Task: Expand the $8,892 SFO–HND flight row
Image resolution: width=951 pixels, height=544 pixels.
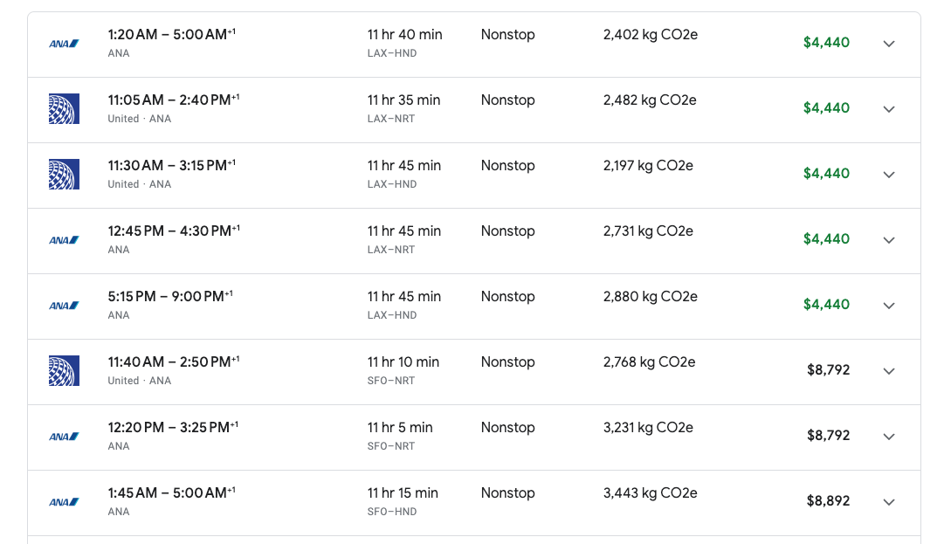Action: pos(888,502)
